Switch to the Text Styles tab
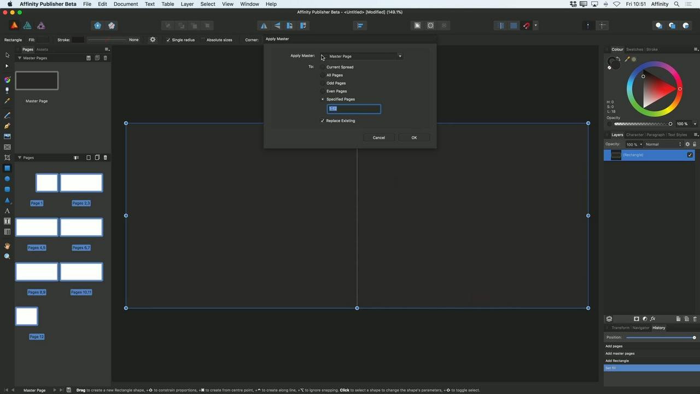700x394 pixels. click(x=677, y=135)
